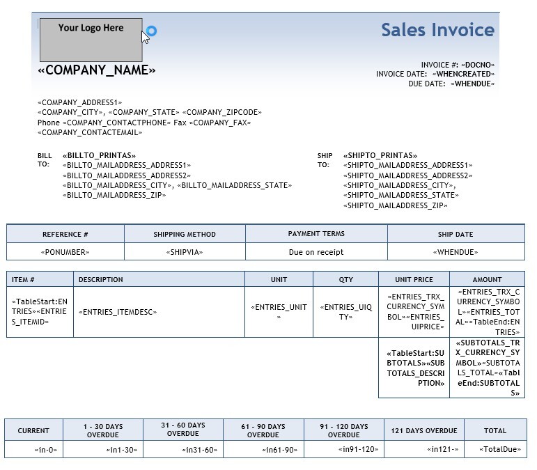Click the WHENDUE cell under Ship Date
Viewport: 537px width, 470px height.
click(456, 251)
